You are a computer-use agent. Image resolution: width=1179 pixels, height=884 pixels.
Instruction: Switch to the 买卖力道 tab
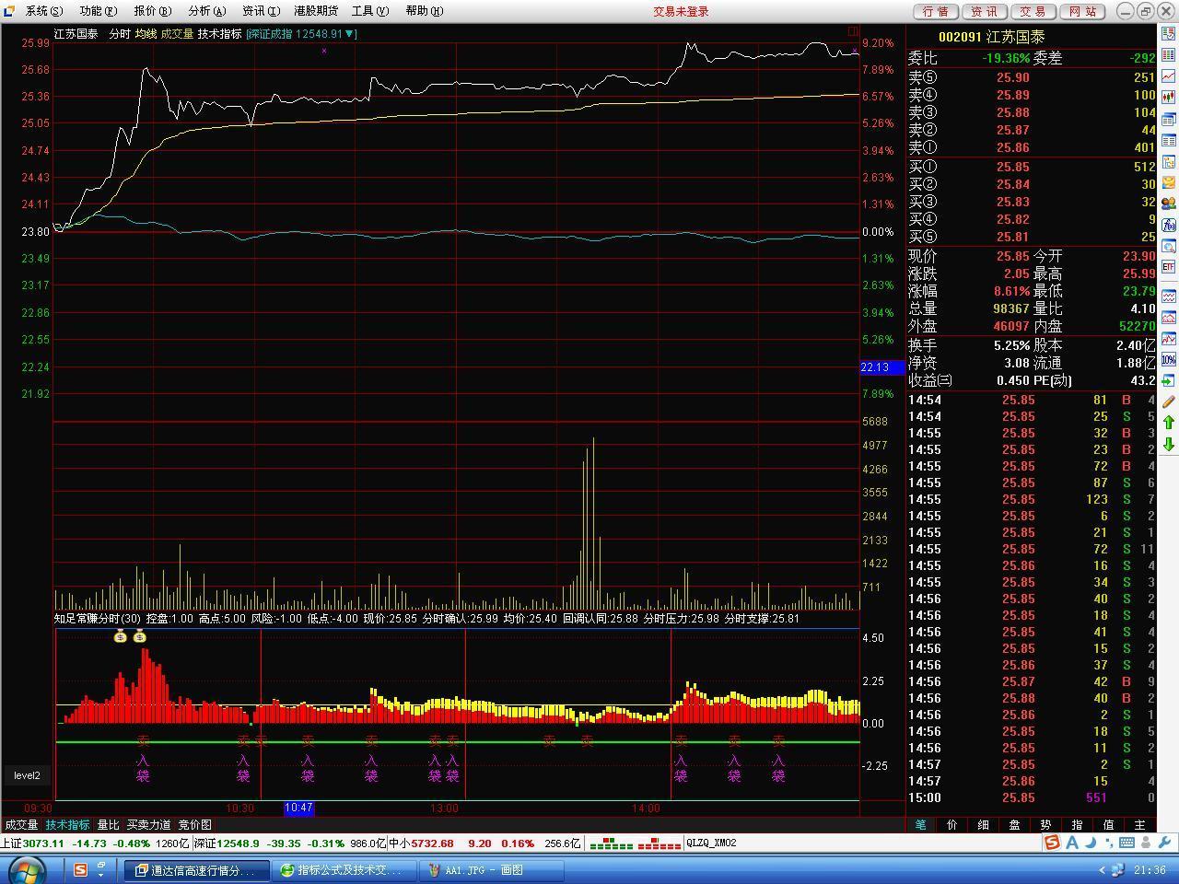click(148, 825)
